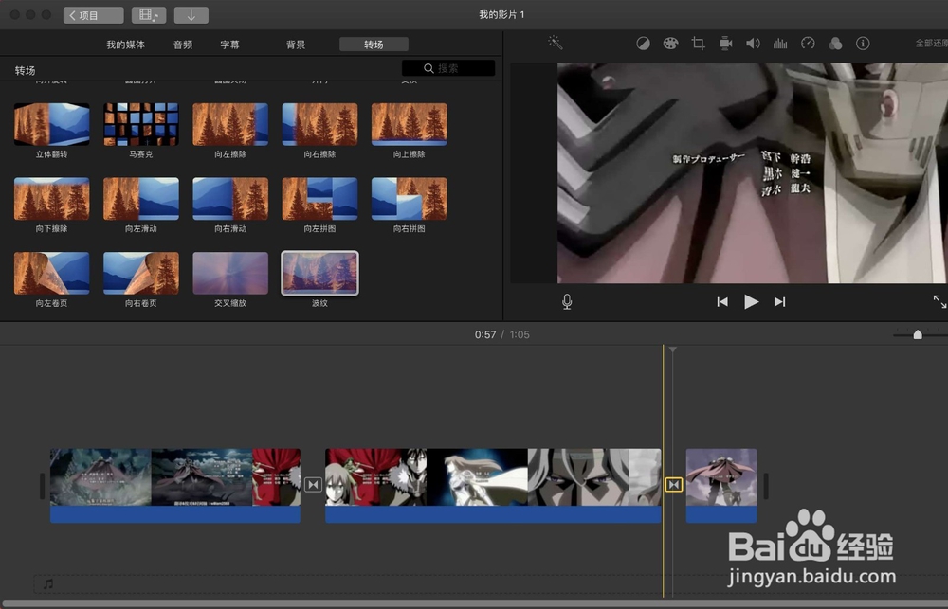Click the background music well note icon
This screenshot has width=948, height=609.
pyautogui.click(x=48, y=583)
